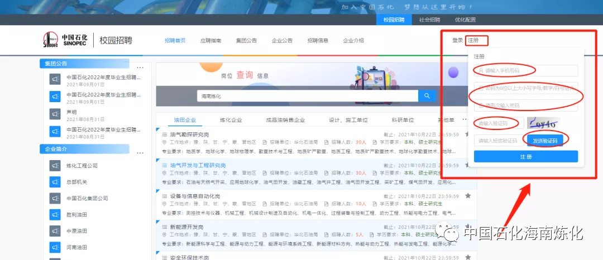Click megaphone icon beside 声明 announcement
Viewport: 603px width, 260px height.
pyautogui.click(x=55, y=114)
